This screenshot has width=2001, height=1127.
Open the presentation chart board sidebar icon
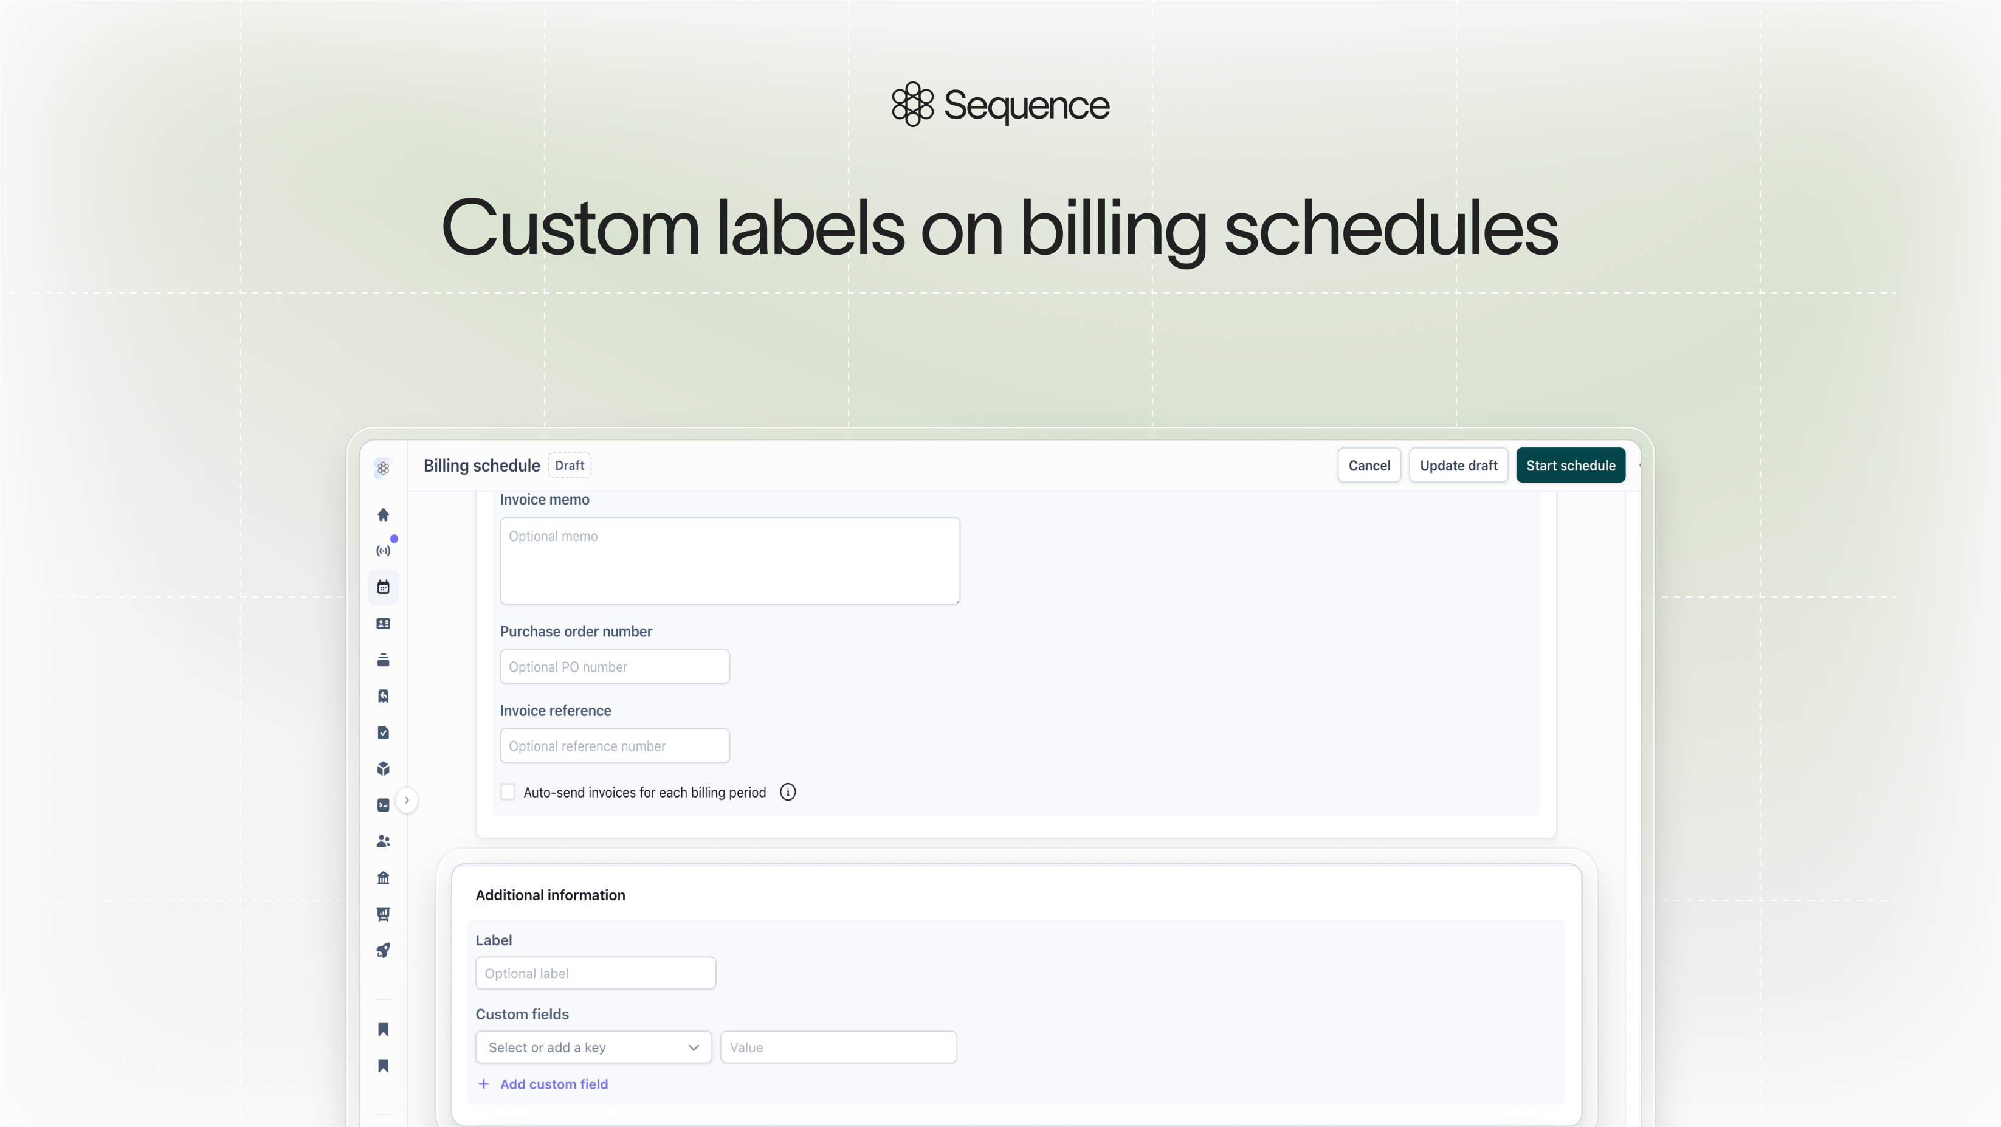coord(383,914)
